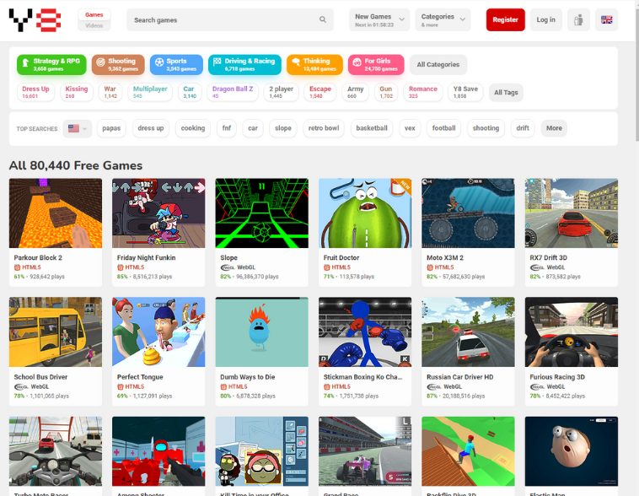Click the search magnifier icon
The height and width of the screenshot is (496, 639).
point(323,19)
